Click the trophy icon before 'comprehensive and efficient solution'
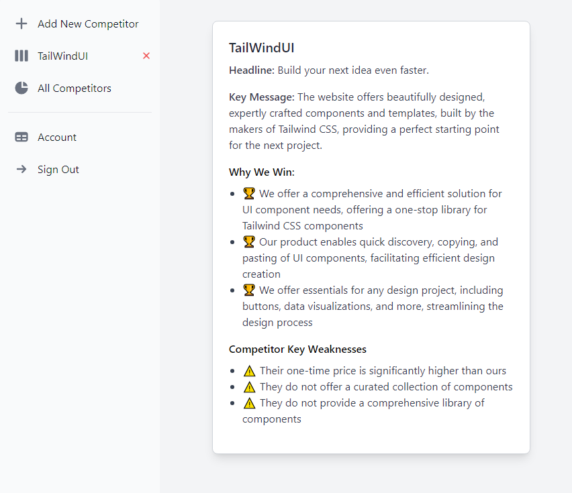The image size is (572, 493). coord(249,193)
